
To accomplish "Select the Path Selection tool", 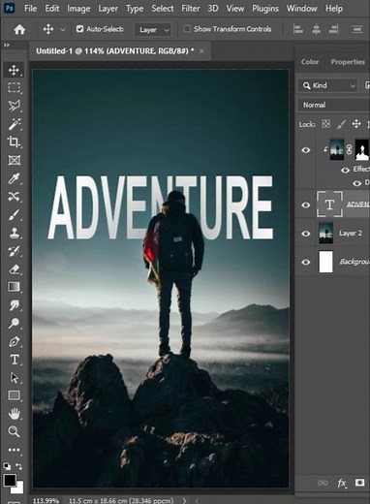I will click(14, 377).
